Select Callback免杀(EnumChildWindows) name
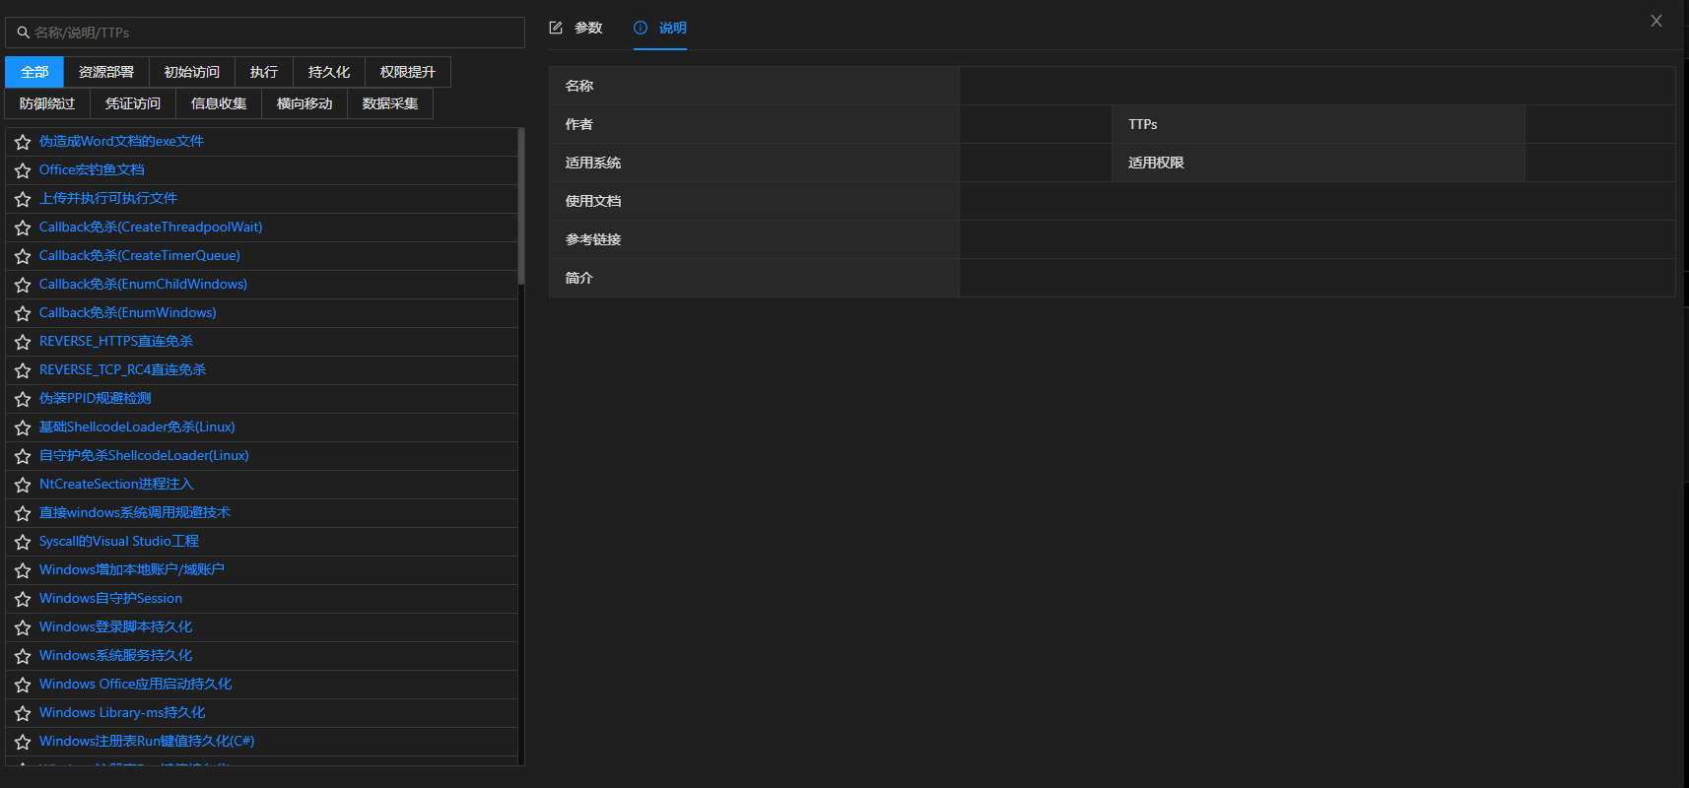This screenshot has height=788, width=1689. point(143,285)
